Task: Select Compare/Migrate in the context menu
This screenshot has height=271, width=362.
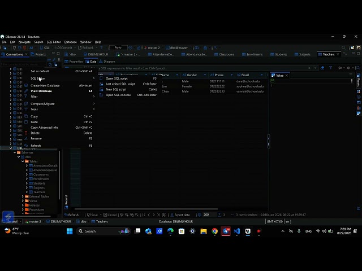Action: [59, 104]
